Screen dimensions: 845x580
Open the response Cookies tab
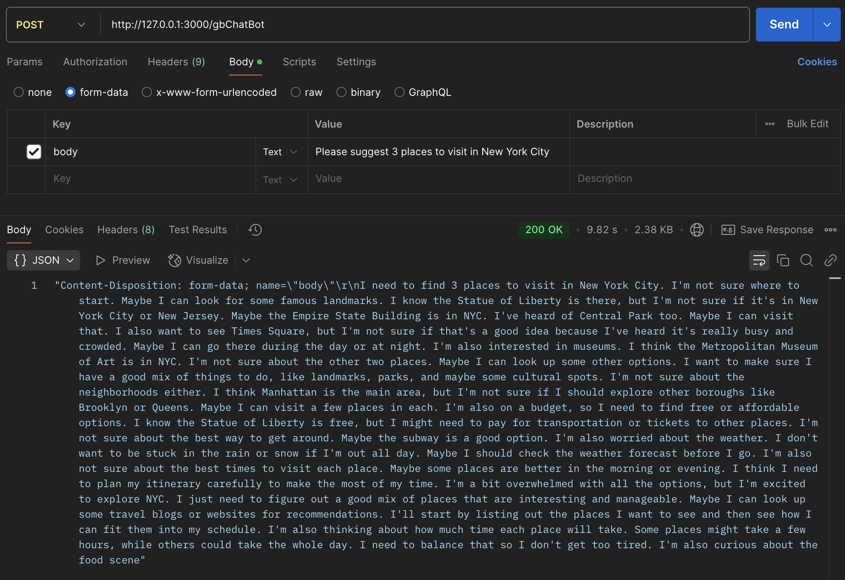pyautogui.click(x=64, y=230)
